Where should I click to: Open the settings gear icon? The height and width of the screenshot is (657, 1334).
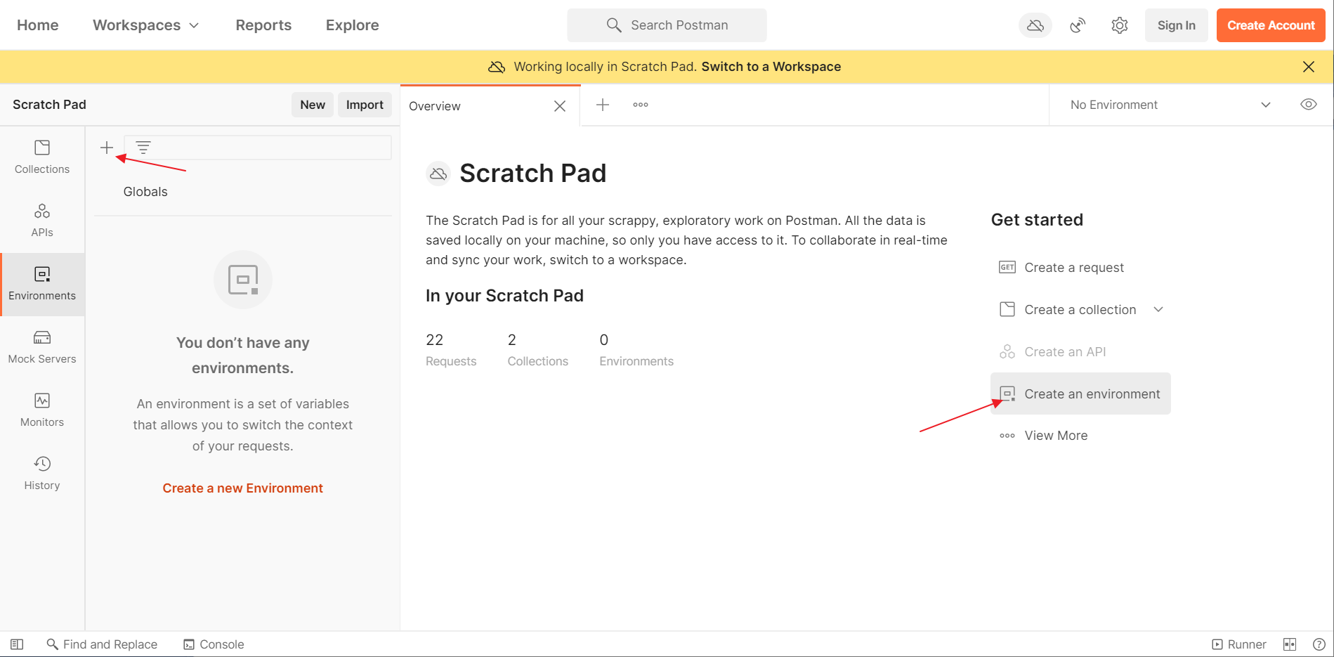1119,25
